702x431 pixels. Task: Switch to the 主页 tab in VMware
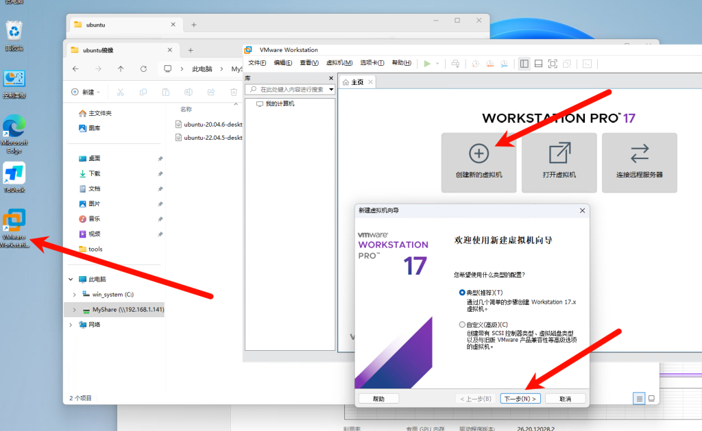coord(357,82)
